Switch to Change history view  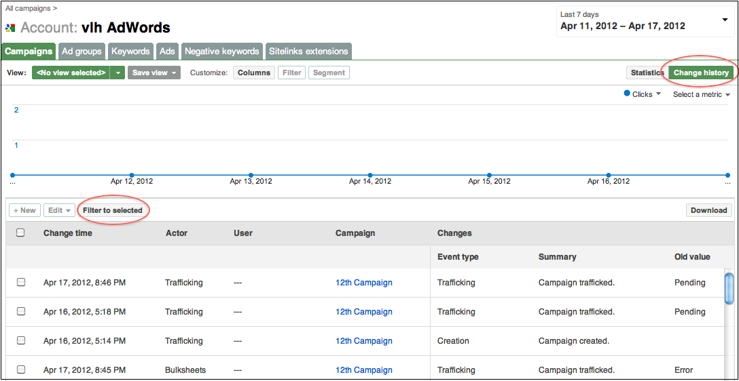coord(701,73)
